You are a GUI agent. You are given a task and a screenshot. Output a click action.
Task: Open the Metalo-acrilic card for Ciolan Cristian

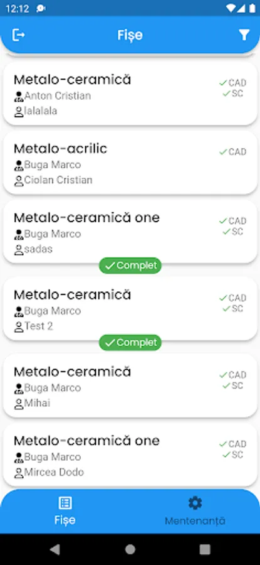130,163
